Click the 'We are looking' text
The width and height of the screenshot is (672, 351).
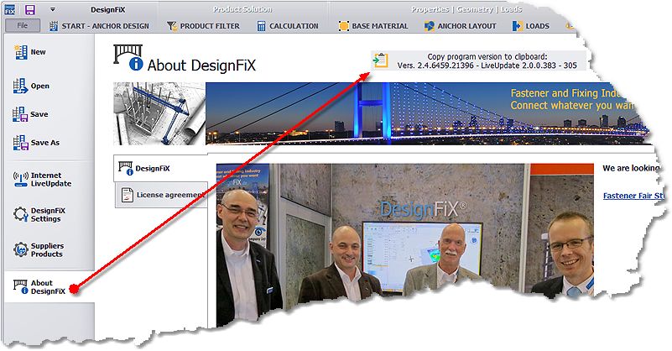click(x=631, y=168)
